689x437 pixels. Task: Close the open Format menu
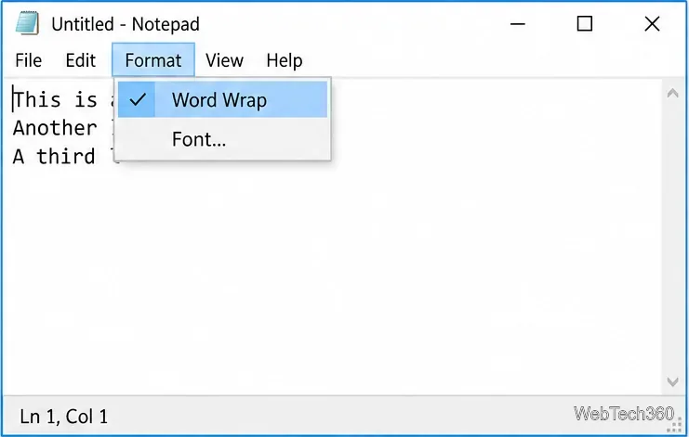[153, 60]
